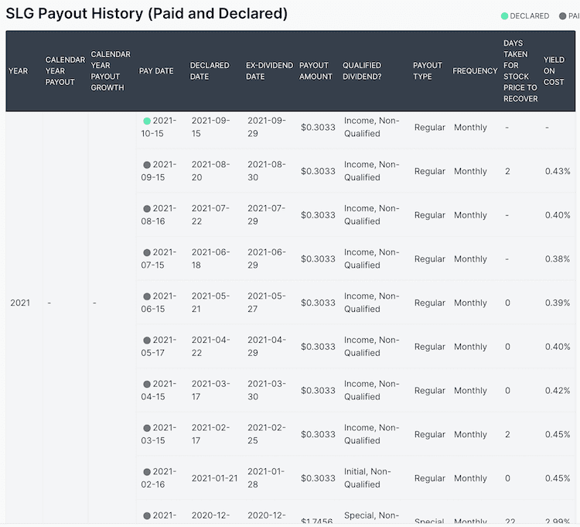
Task: Click the green DECLARED legend dot
Action: 504,16
